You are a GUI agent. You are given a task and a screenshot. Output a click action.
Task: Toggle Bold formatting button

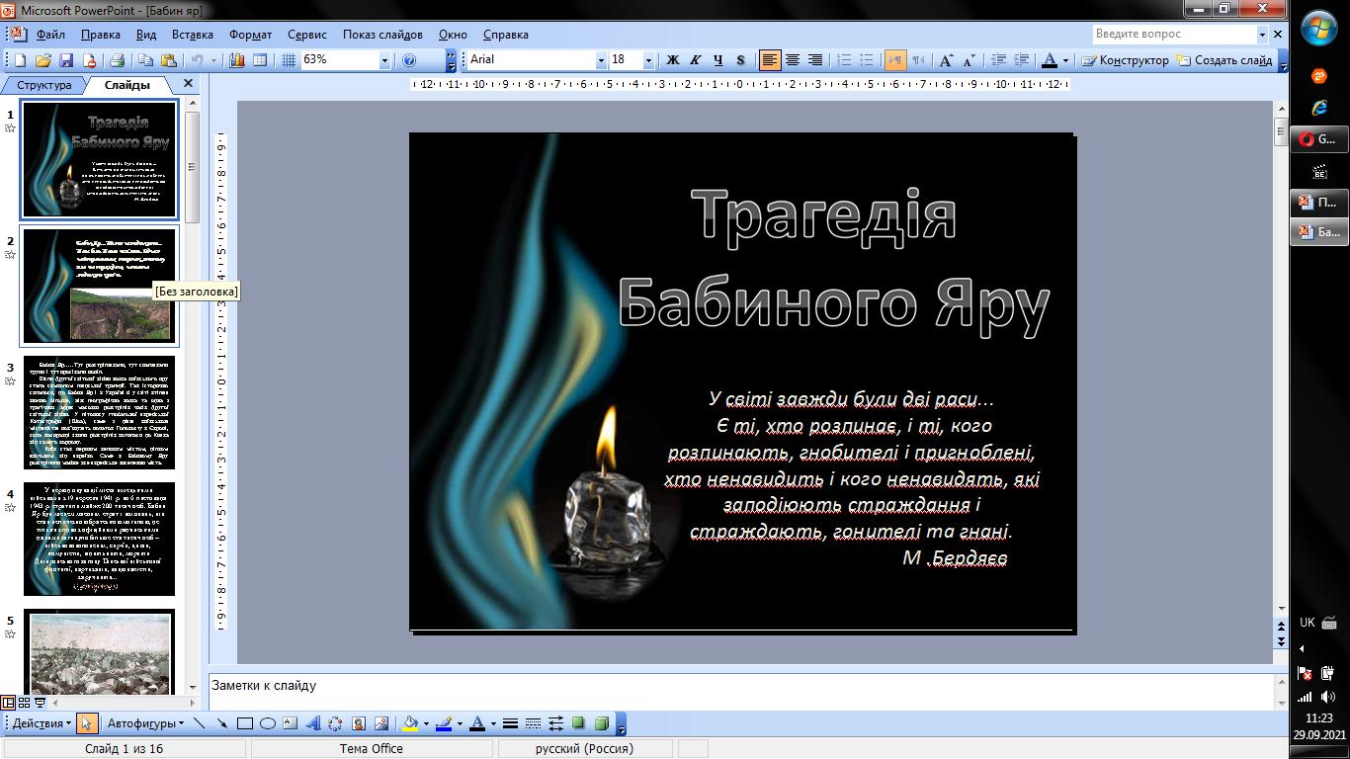coord(673,60)
